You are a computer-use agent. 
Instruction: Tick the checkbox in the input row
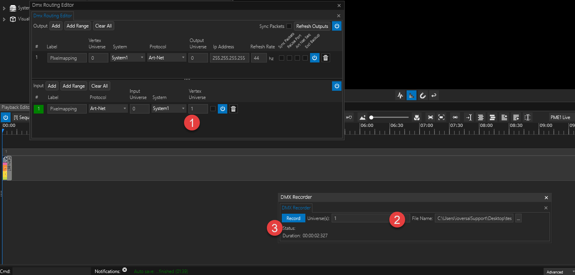pyautogui.click(x=213, y=109)
